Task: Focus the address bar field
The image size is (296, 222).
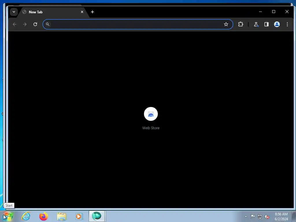Action: pos(138,24)
